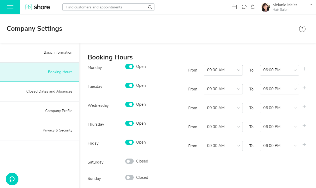316x188 pixels.
Task: Open Thursday From time dropdown
Action: 223,127
